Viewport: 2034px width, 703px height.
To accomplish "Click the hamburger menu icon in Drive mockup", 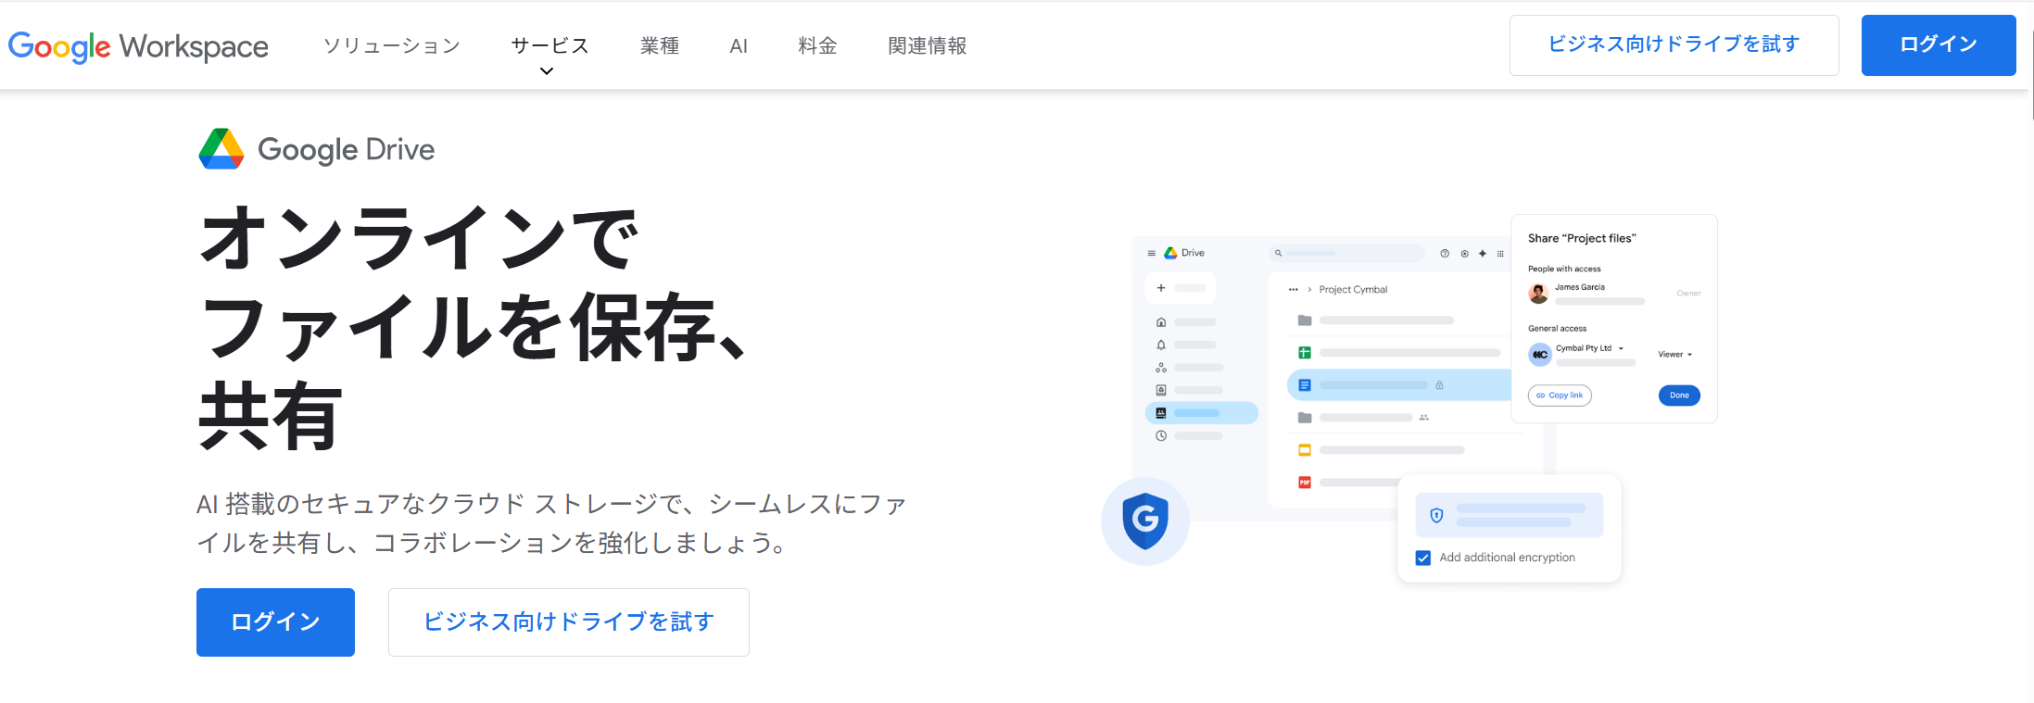I will (x=1151, y=253).
